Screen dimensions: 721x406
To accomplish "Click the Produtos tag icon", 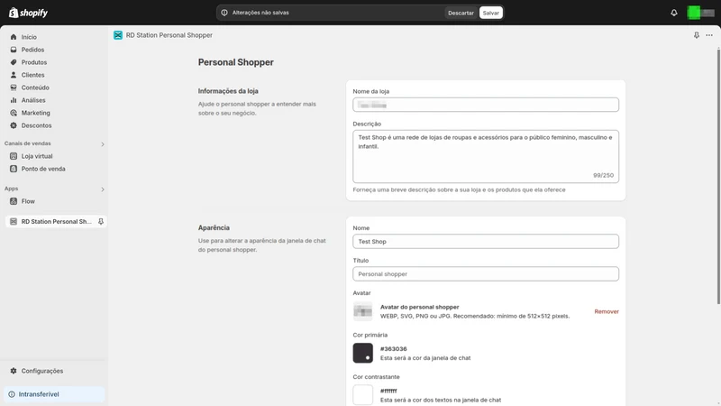I will pyautogui.click(x=14, y=62).
